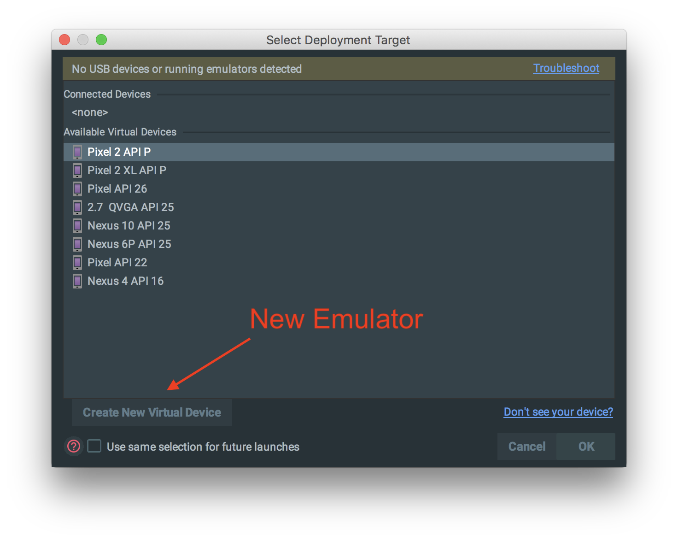Click the device icon for 2.7 QVGA API 25
The image size is (678, 541).
coord(77,207)
